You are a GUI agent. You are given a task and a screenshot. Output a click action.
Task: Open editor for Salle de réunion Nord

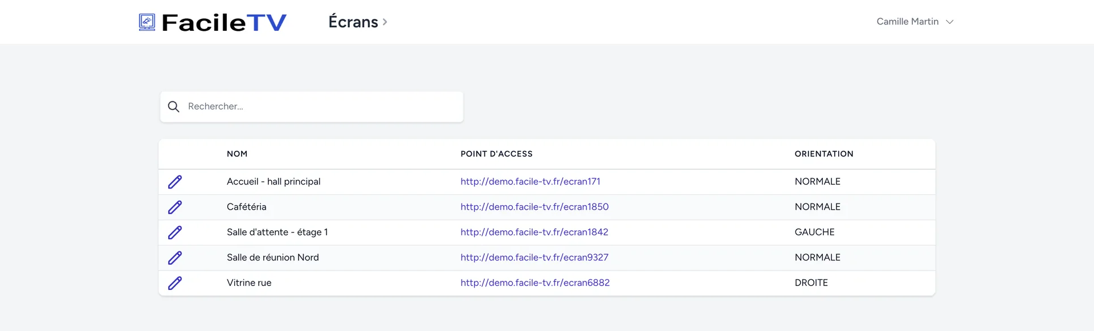click(175, 258)
